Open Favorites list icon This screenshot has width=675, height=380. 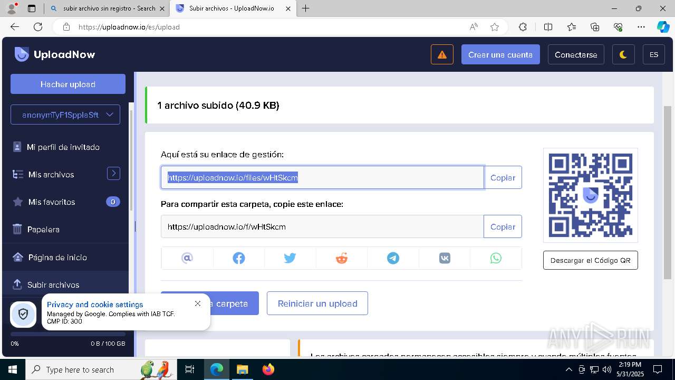[572, 27]
